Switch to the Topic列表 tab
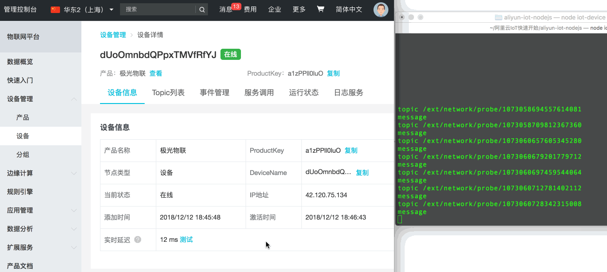 [x=168, y=92]
